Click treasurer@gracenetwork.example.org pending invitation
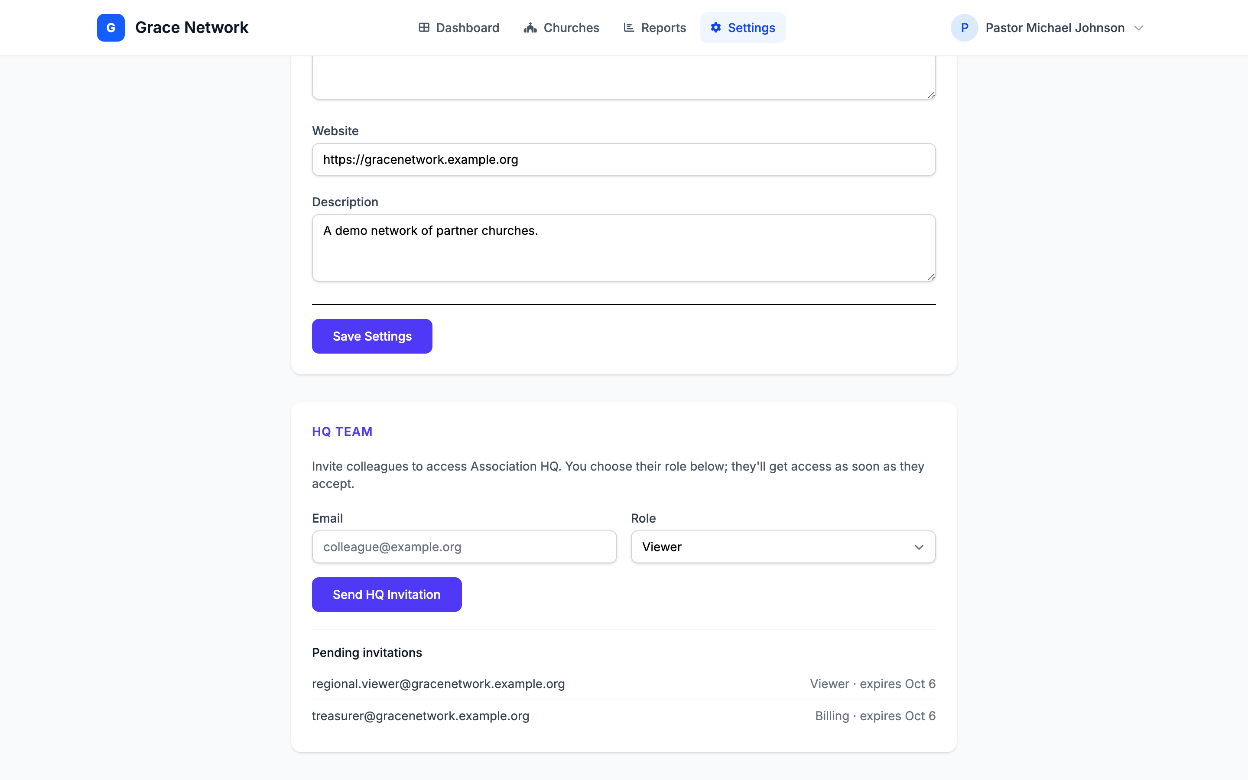This screenshot has width=1248, height=780. click(420, 716)
